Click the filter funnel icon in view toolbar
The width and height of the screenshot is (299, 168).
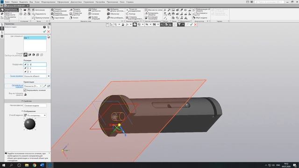(x=179, y=25)
